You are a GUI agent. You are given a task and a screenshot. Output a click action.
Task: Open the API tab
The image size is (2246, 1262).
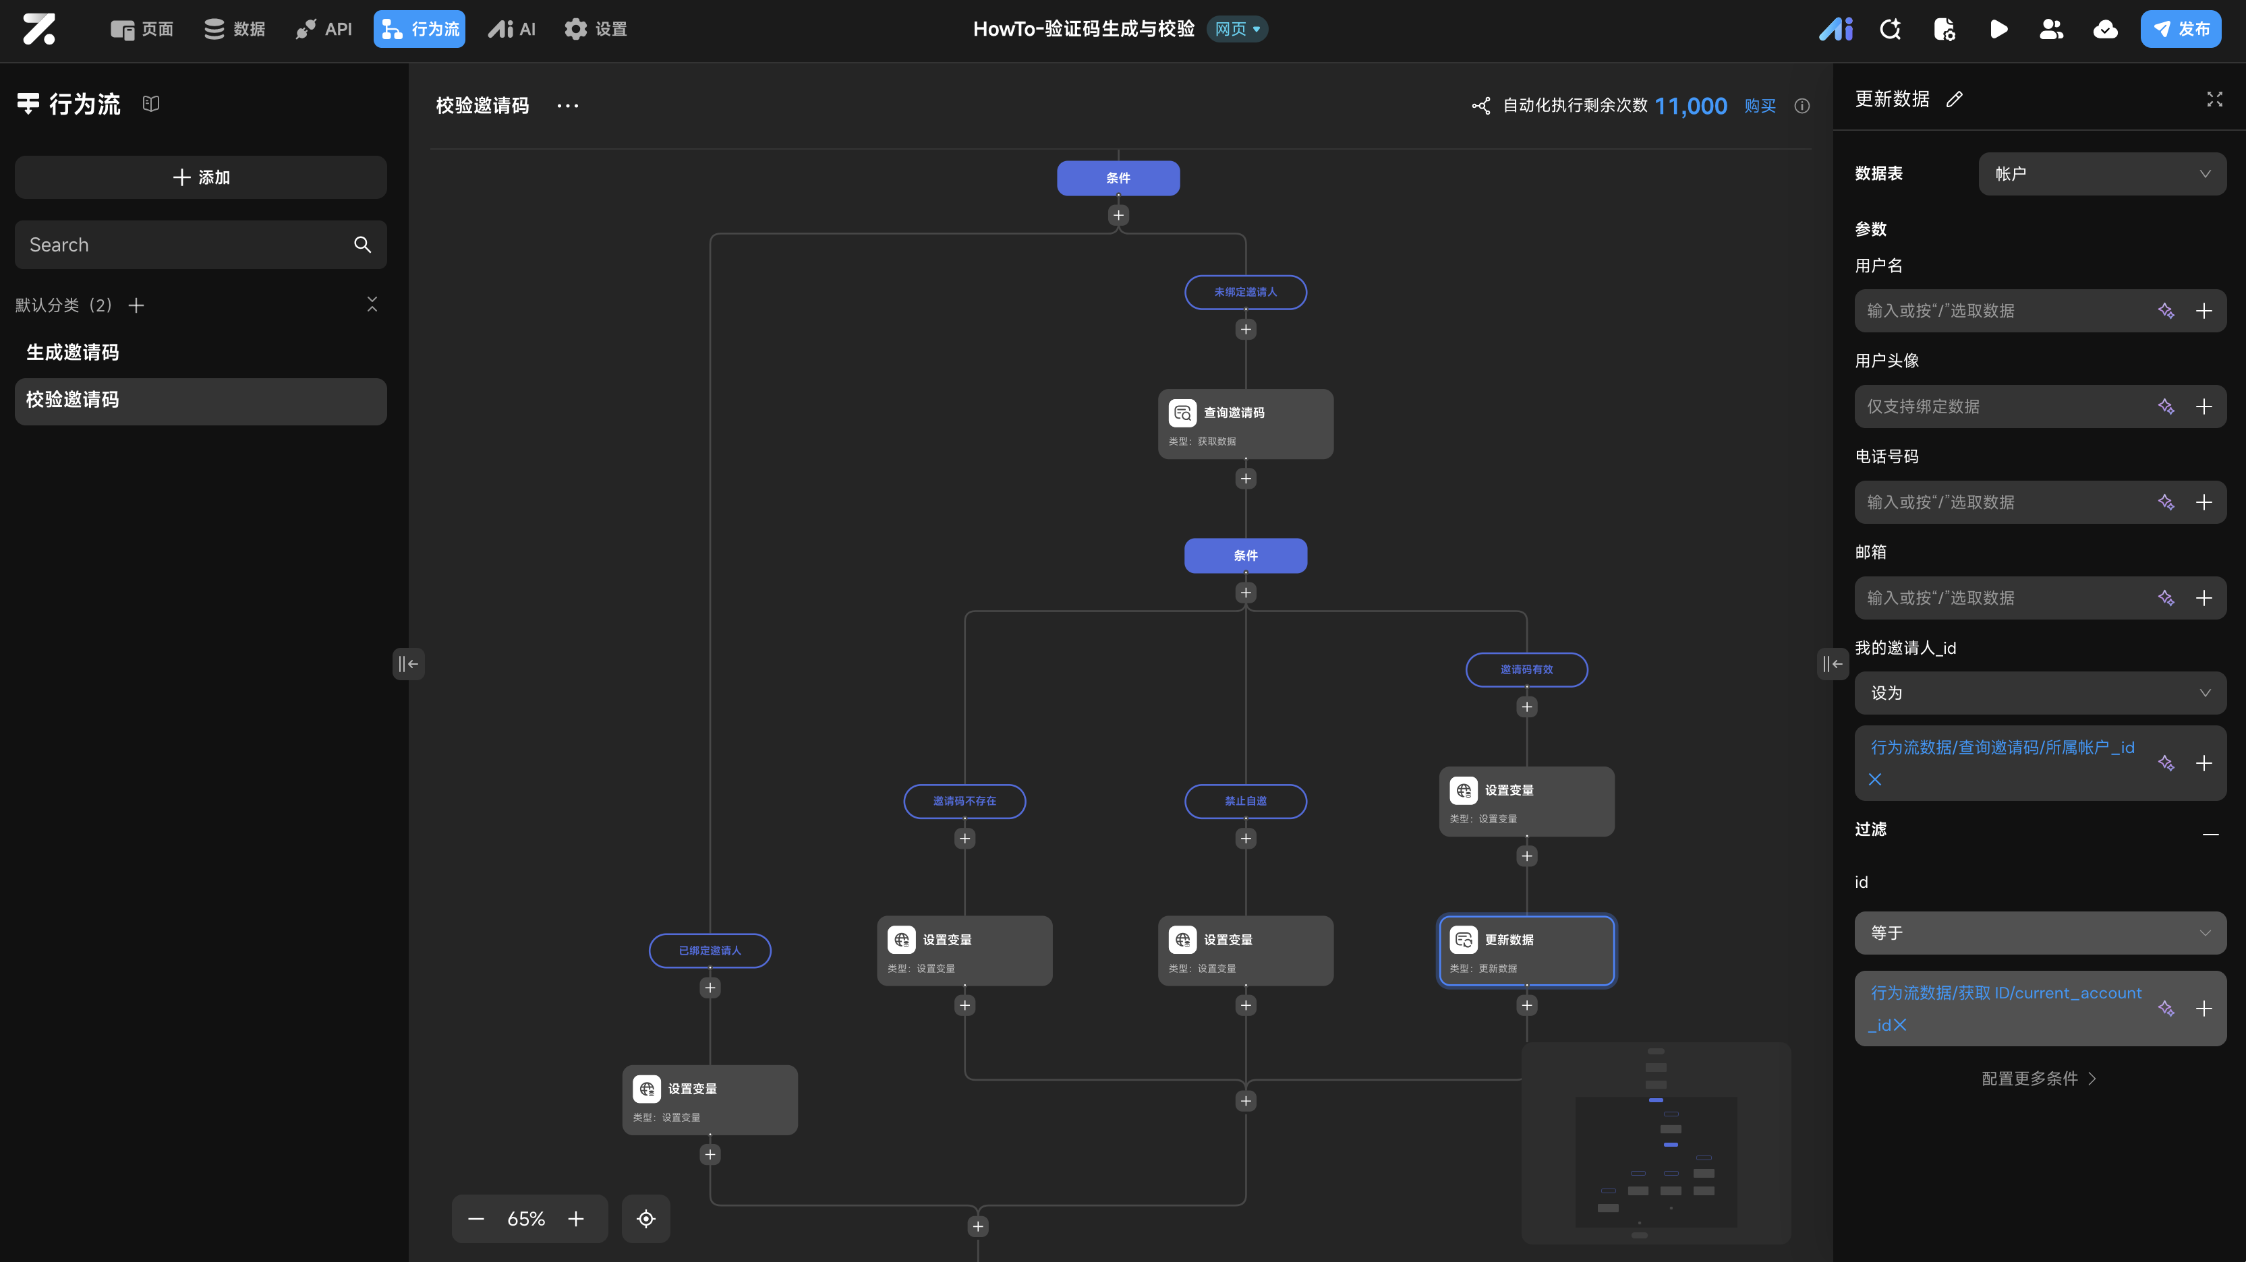(324, 30)
